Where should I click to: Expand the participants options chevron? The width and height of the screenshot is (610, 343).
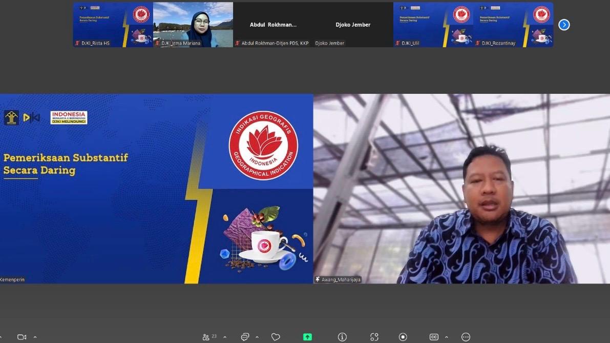coord(224,337)
